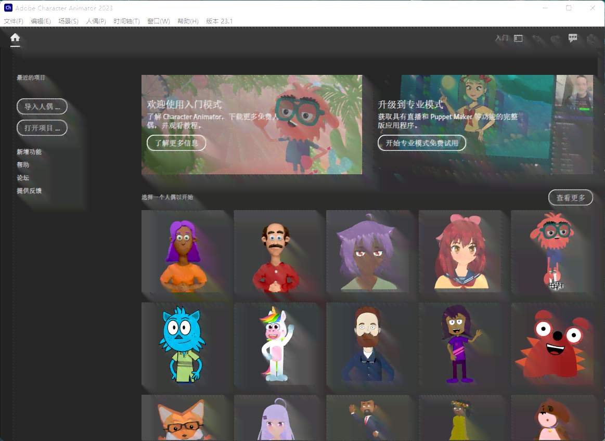Click the Character Animator Ch title bar icon

tap(8, 8)
